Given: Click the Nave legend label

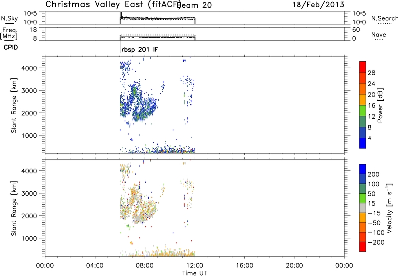Looking at the screenshot, I should click(x=379, y=34).
